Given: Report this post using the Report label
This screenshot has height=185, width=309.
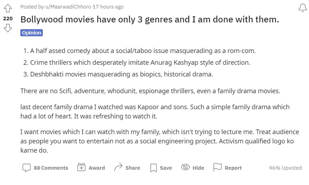Looking at the screenshot, I should [233, 168].
